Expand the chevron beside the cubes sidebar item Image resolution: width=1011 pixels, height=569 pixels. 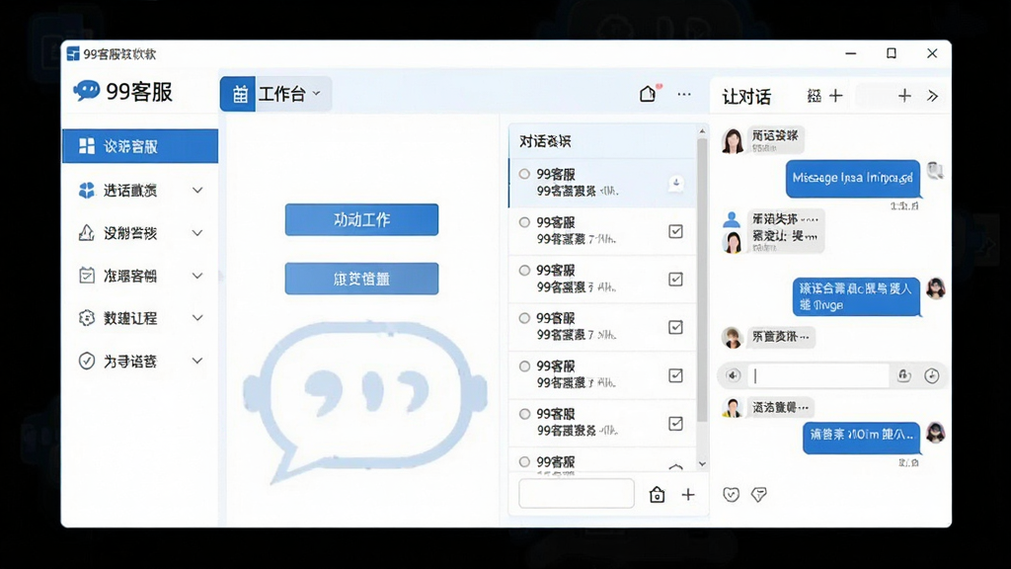197,191
